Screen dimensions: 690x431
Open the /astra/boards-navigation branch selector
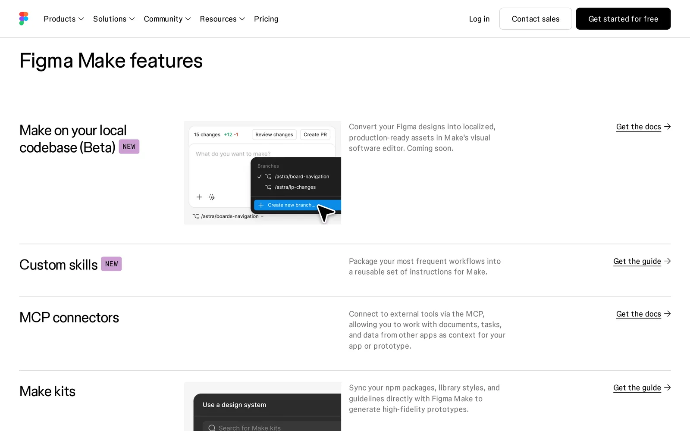click(x=228, y=216)
